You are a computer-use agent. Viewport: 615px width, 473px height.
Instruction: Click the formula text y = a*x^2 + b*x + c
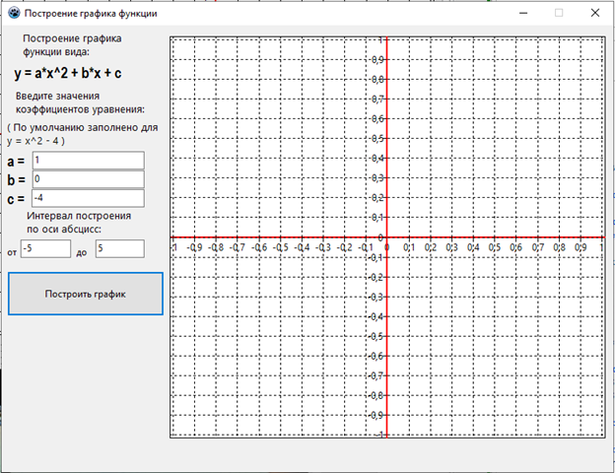coord(68,74)
